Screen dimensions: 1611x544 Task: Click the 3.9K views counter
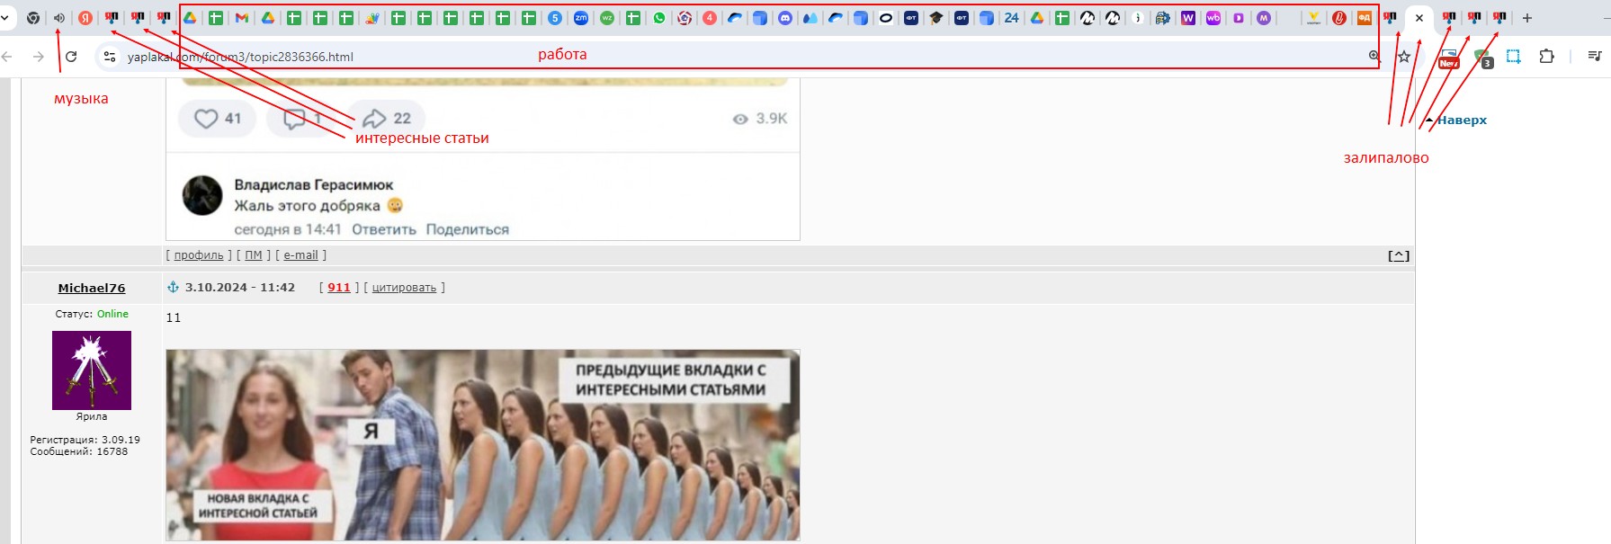[760, 119]
